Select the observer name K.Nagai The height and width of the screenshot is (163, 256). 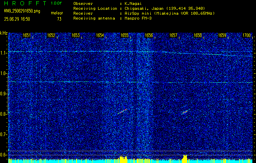click(133, 4)
